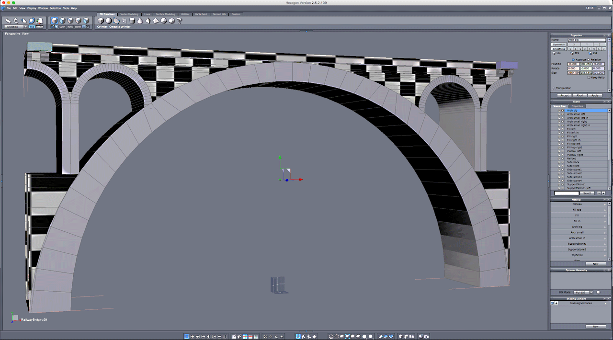Open the Selection mode dropdown
Viewport: 613px width, 340px height.
[26, 26]
